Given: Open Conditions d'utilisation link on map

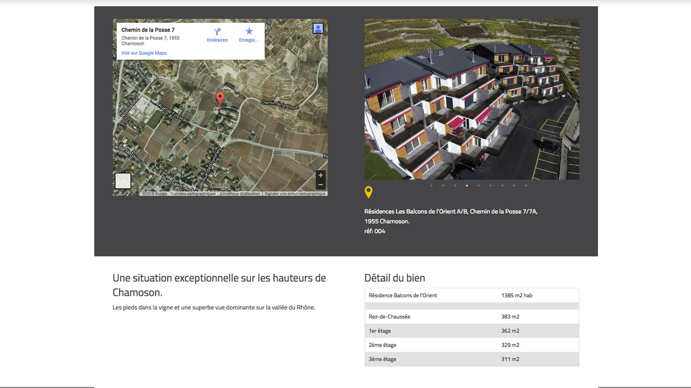Looking at the screenshot, I should 240,194.
